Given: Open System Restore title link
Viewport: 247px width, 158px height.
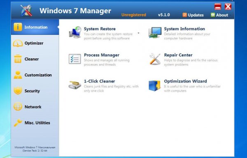Looking at the screenshot, I should tap(100, 29).
